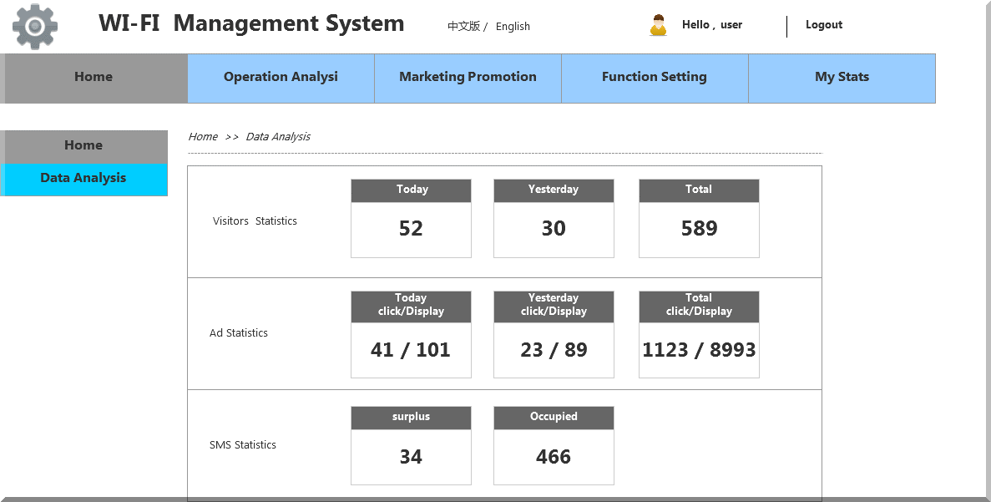Click the Today click/Display ad card
The height and width of the screenshot is (502, 991).
tap(411, 335)
